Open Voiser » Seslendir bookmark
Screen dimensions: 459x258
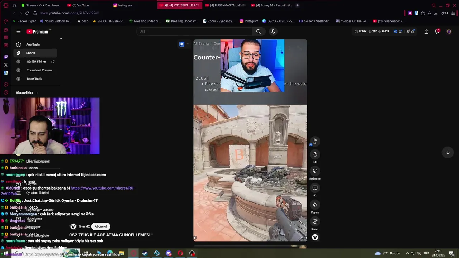(x=315, y=21)
